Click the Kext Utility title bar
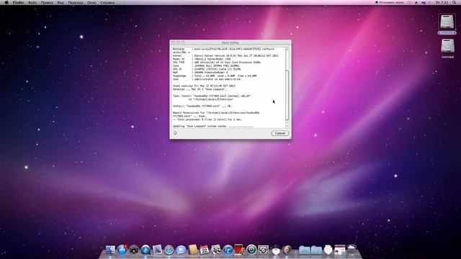 [x=230, y=42]
